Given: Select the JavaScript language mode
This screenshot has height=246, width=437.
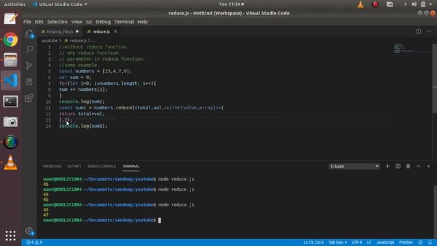Looking at the screenshot, I should pos(385,243).
